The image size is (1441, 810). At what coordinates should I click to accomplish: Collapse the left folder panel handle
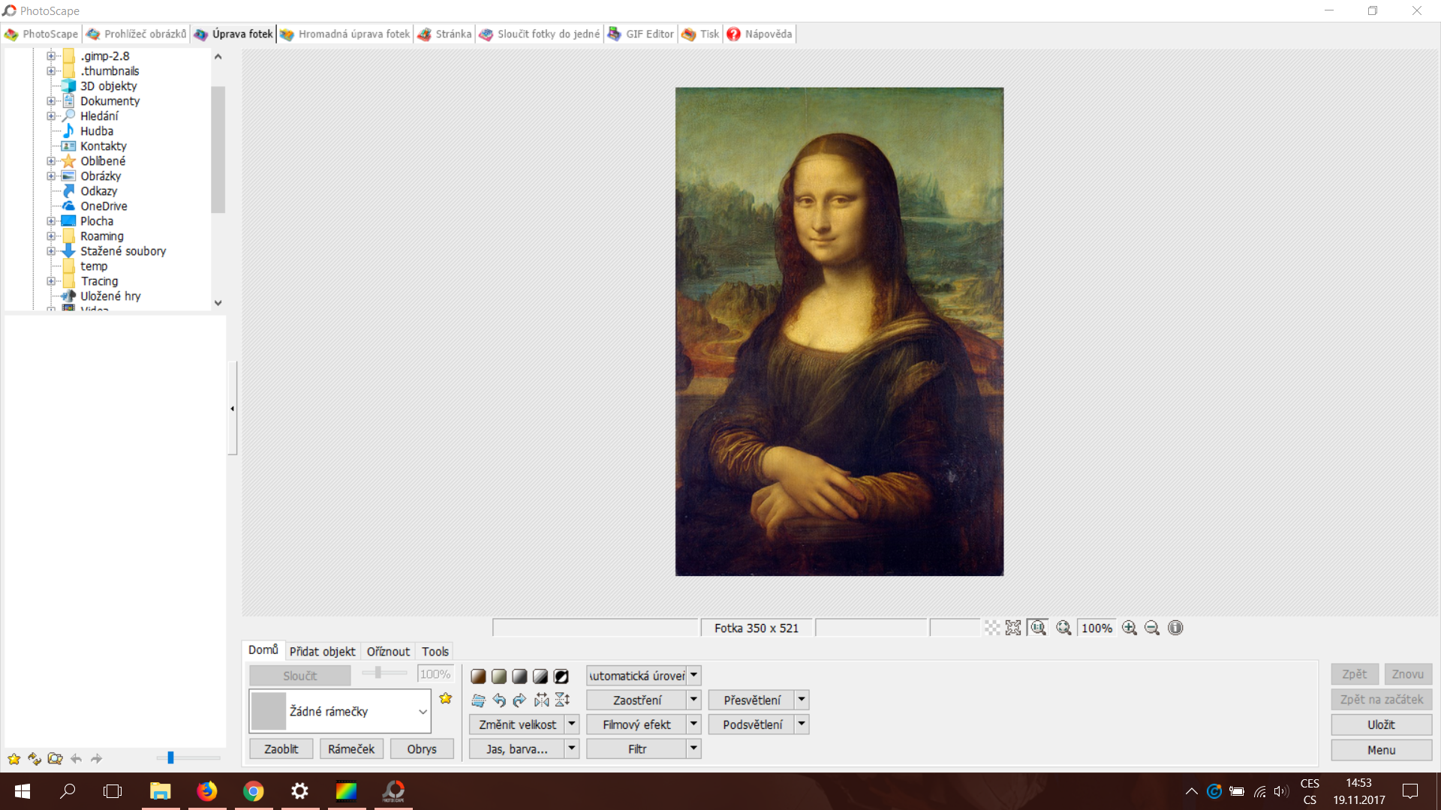[x=233, y=409]
